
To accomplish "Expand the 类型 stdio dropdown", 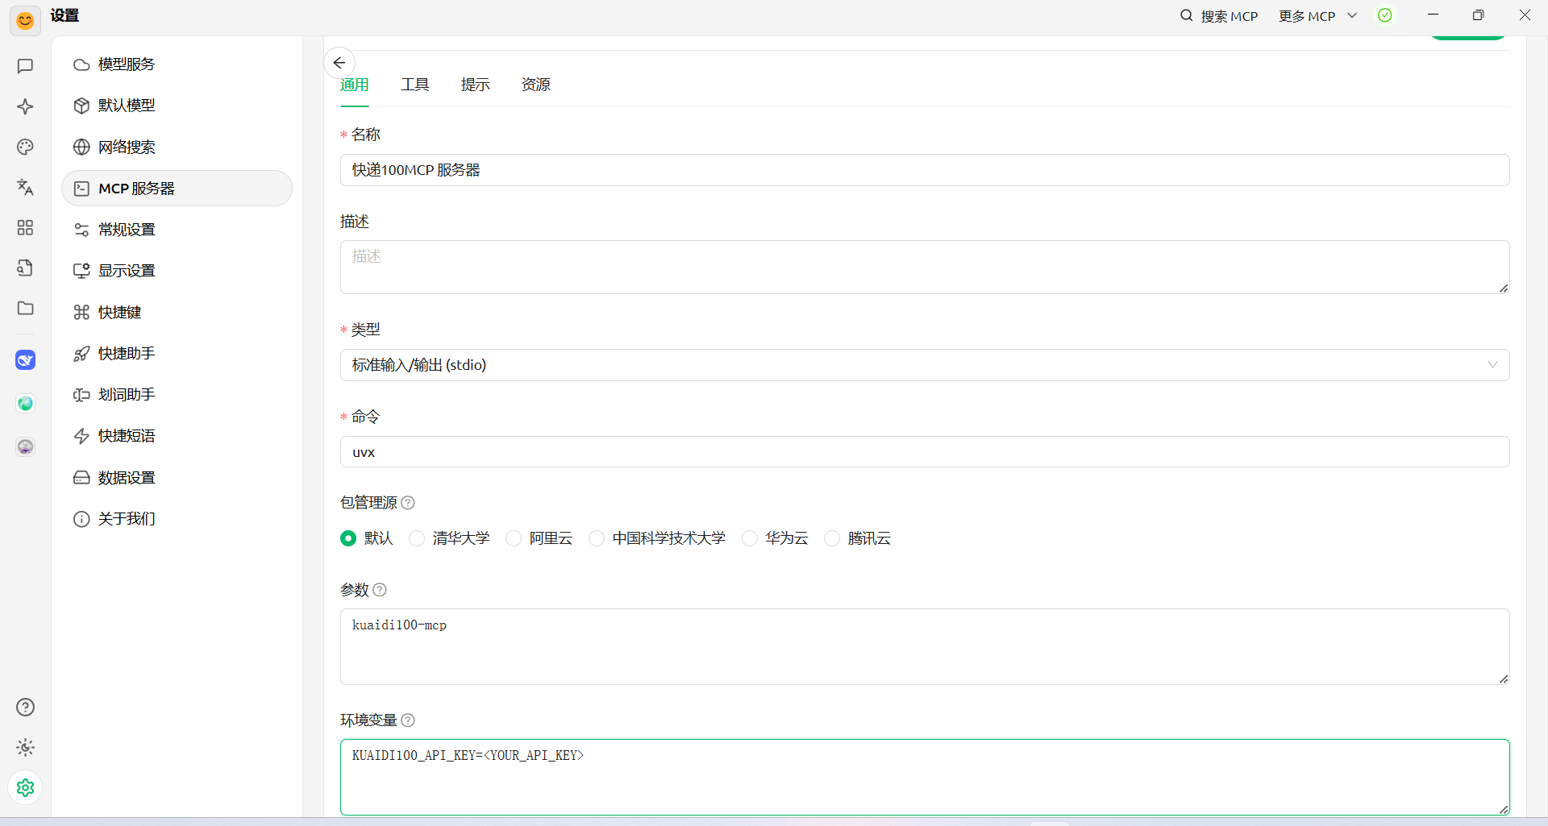I will point(925,365).
